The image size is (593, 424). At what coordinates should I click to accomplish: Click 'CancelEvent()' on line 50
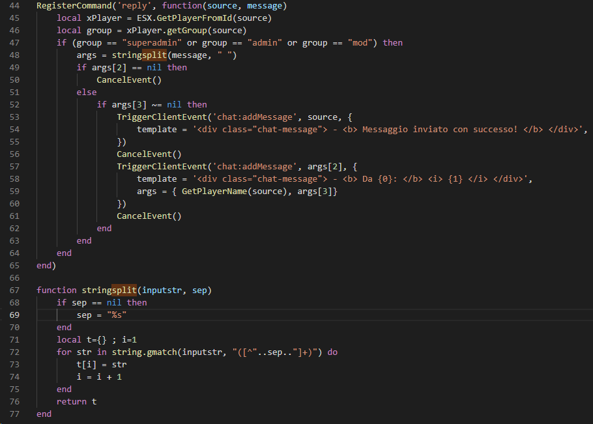pos(129,80)
